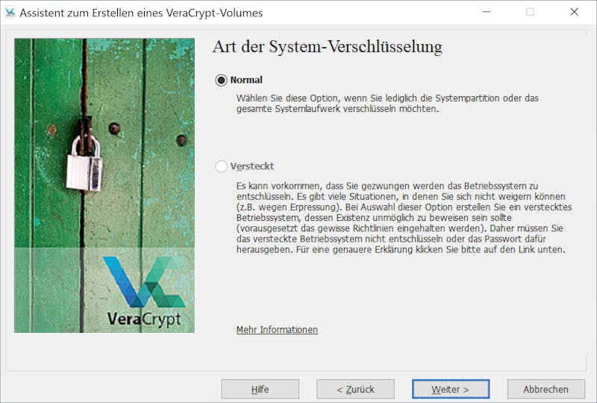Click the heading Art der System-Verschlüsselung
The height and width of the screenshot is (403, 597).
328,47
